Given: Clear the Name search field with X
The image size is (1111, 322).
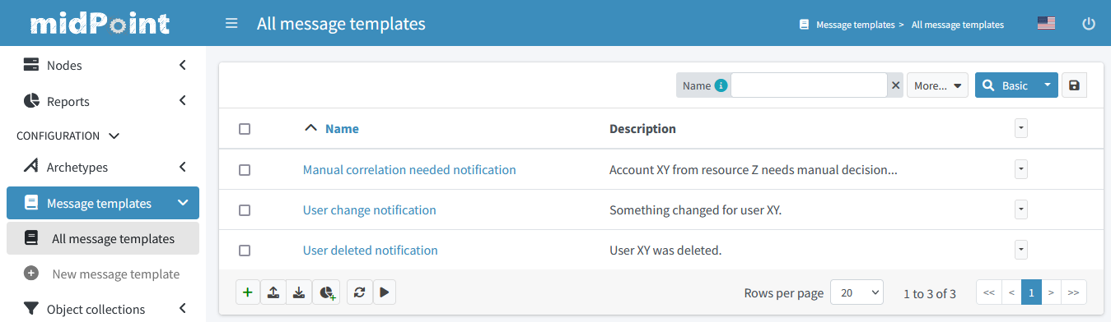Looking at the screenshot, I should point(895,85).
